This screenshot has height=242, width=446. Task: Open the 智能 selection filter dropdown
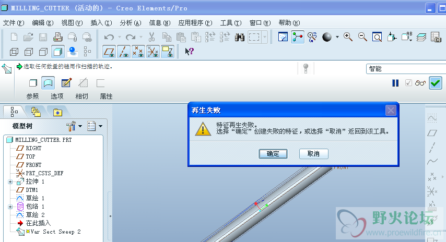406,69
